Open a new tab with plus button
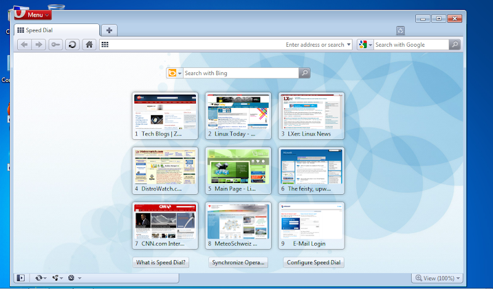Screen dimensions: 493x289 point(109,31)
